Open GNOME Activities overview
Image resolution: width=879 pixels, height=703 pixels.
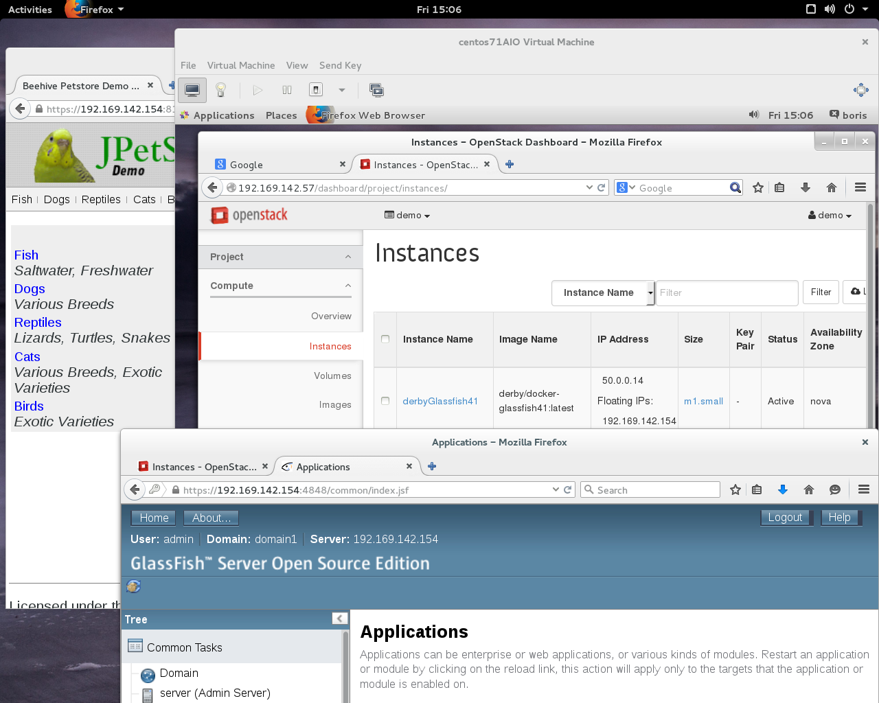coord(30,10)
